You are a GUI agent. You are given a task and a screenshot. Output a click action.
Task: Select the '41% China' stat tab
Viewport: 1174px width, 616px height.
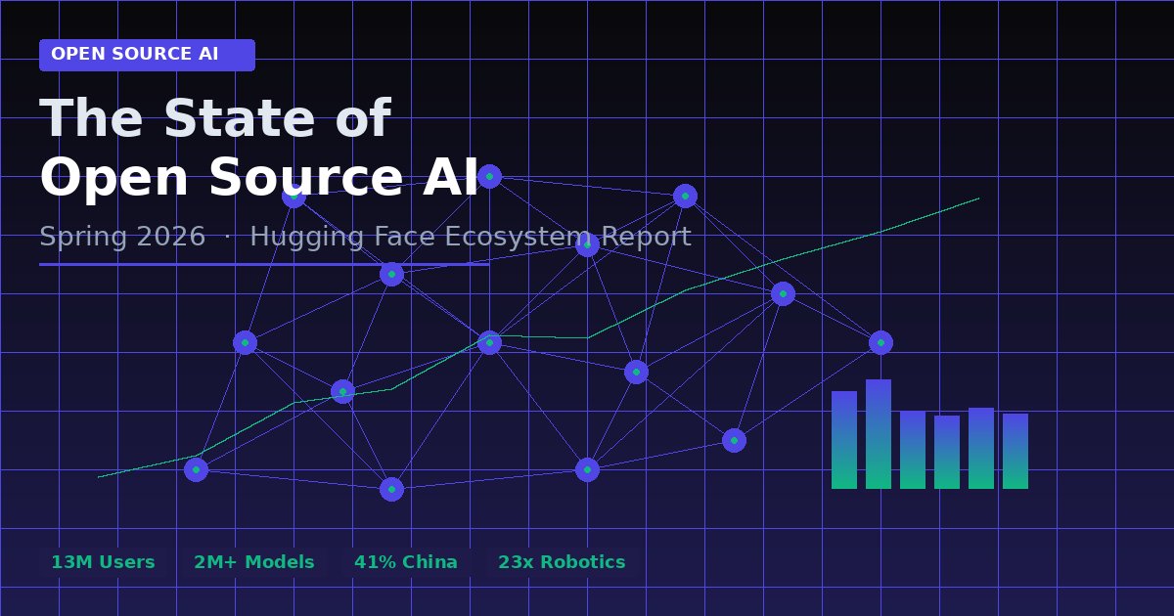pos(406,561)
